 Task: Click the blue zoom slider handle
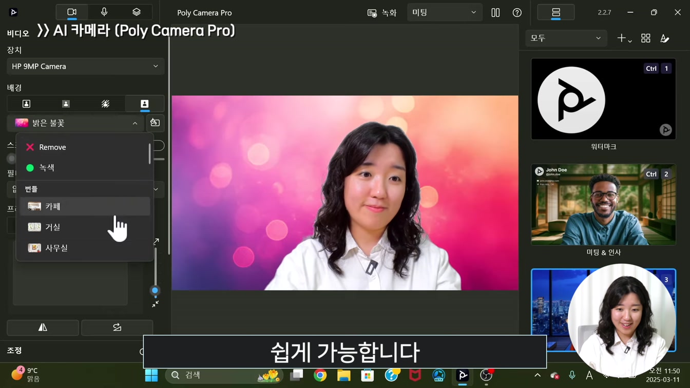[155, 290]
